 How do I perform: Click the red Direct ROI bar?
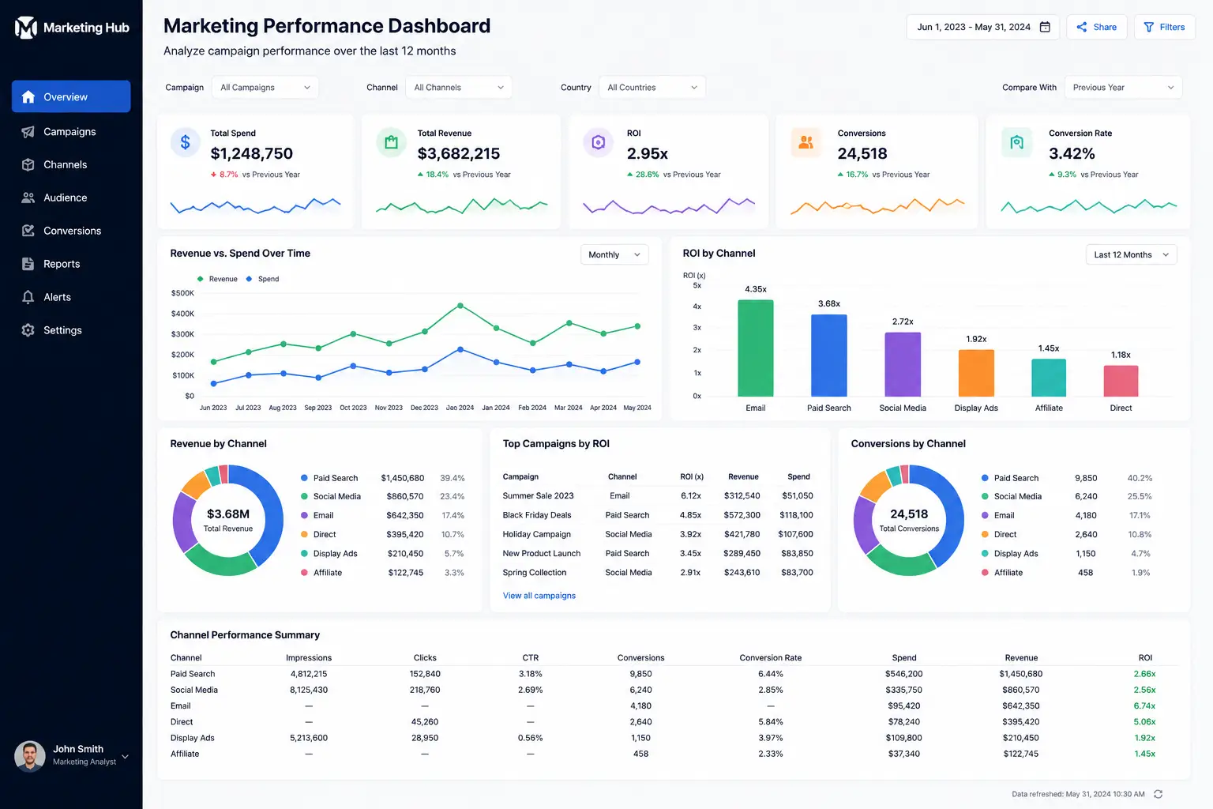point(1121,382)
